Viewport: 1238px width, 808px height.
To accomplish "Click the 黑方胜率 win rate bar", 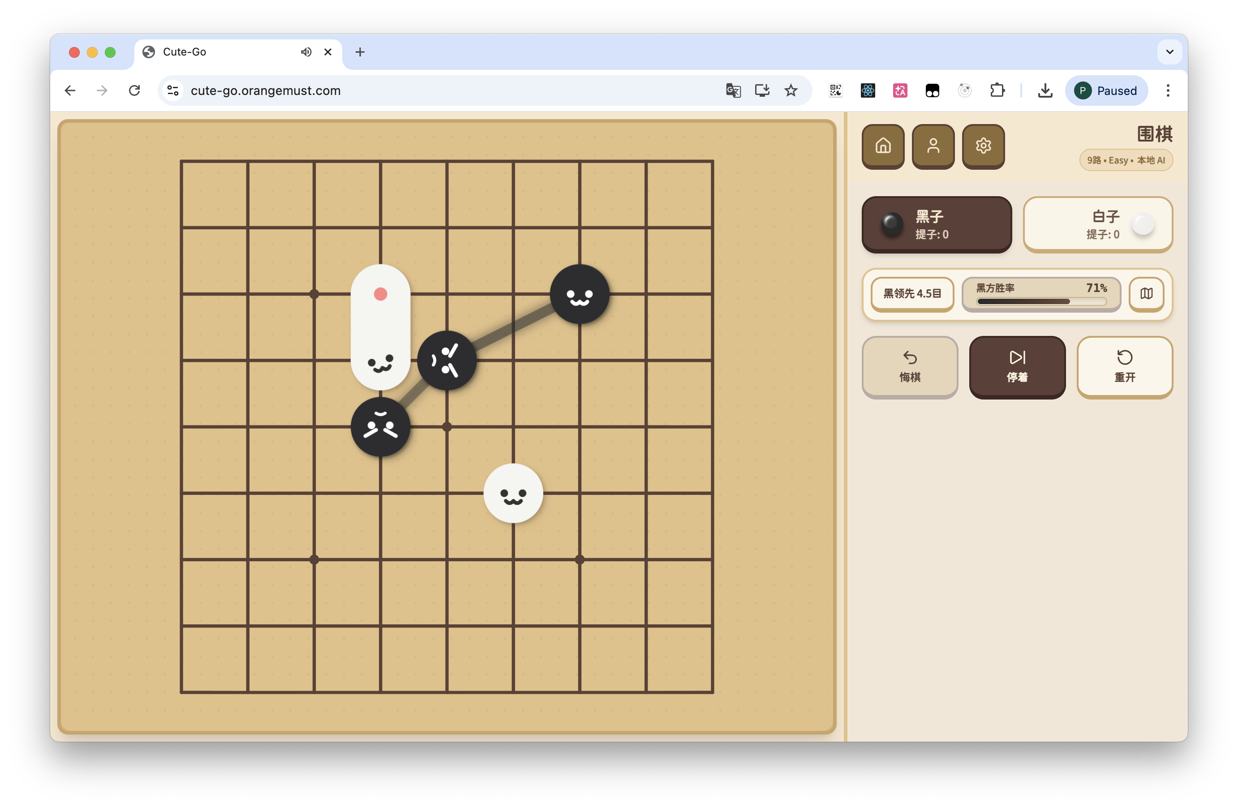I will (x=1041, y=294).
